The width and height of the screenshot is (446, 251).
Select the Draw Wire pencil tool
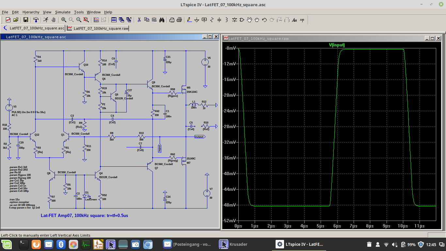pyautogui.click(x=189, y=20)
